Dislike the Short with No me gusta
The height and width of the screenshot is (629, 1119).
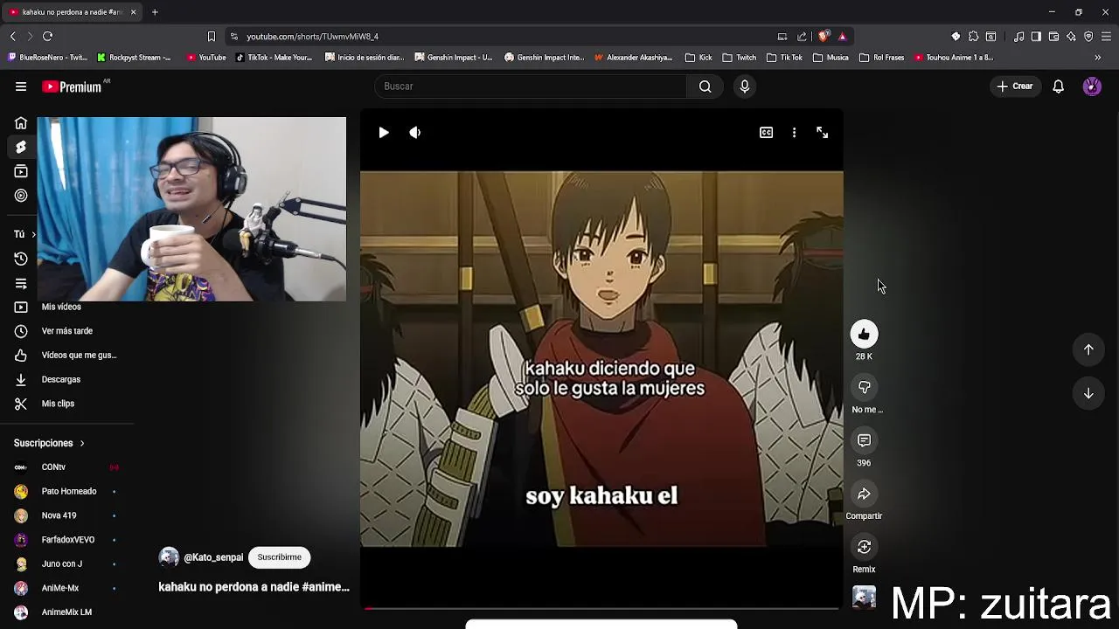click(864, 387)
